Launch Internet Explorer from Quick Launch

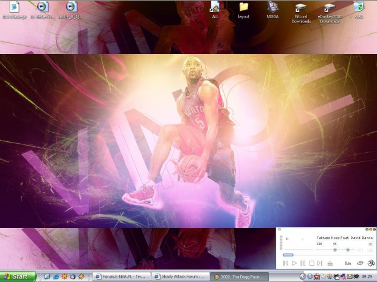coord(56,277)
